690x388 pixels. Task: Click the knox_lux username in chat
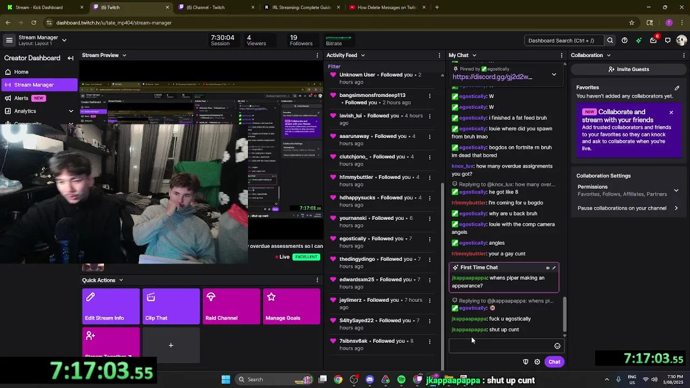pyautogui.click(x=463, y=166)
